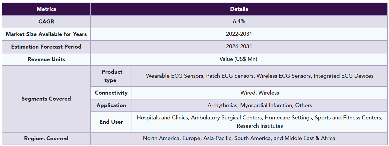Click the Wired, Wireless cell
This screenshot has height=146, width=389.
pos(260,93)
